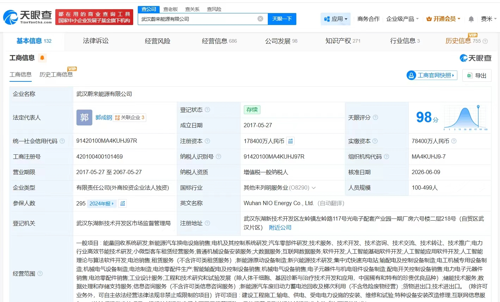Open the 基本信息 tab
Screen dimensions: 500x302
pos(34,41)
